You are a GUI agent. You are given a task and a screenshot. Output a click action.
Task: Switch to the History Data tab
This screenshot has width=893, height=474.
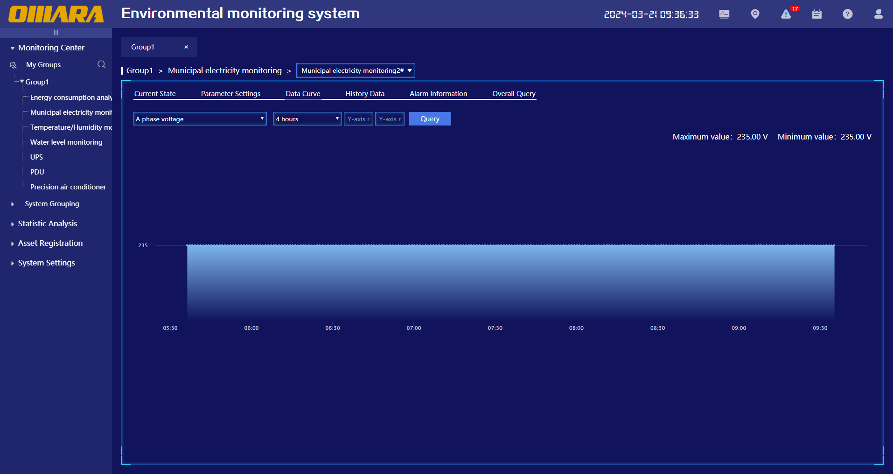[x=365, y=94]
